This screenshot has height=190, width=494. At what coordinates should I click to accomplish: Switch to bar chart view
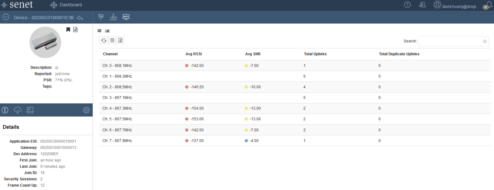tap(107, 31)
